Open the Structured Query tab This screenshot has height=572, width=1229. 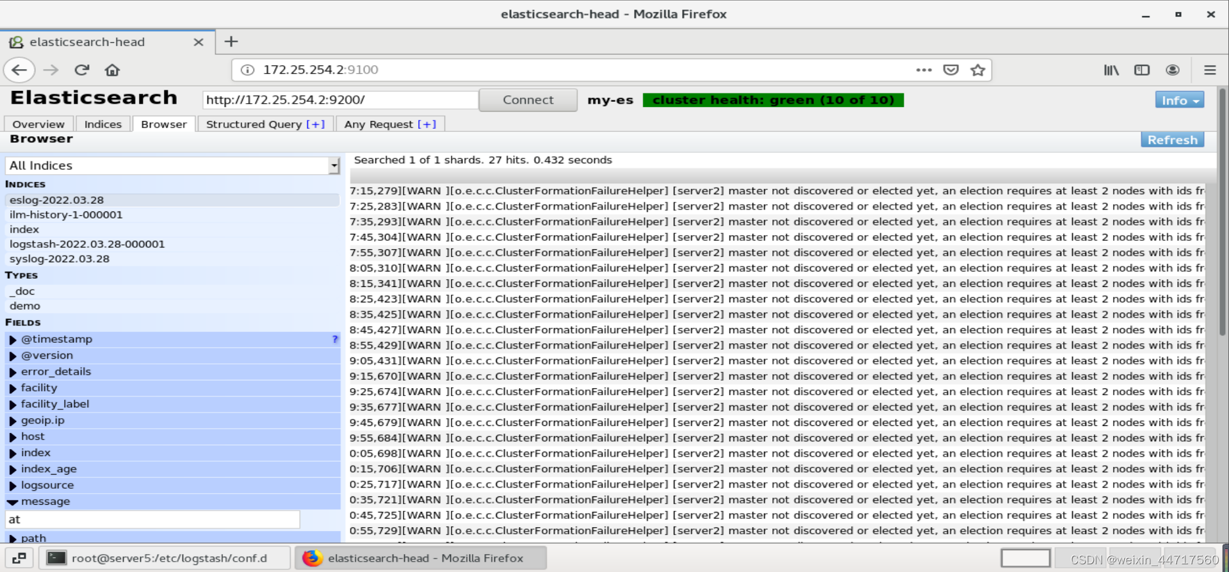click(x=254, y=124)
